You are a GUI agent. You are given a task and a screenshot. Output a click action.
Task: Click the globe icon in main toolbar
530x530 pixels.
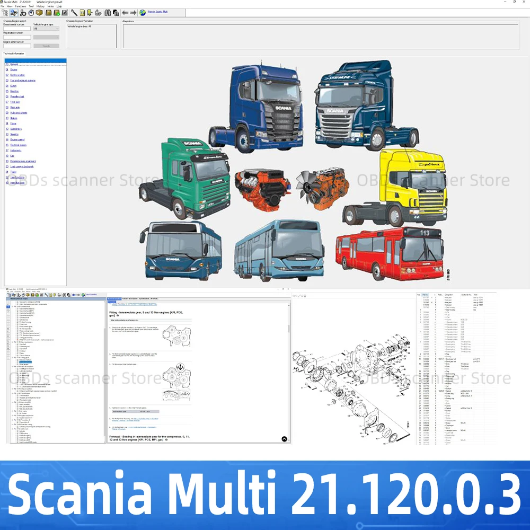pyautogui.click(x=143, y=13)
